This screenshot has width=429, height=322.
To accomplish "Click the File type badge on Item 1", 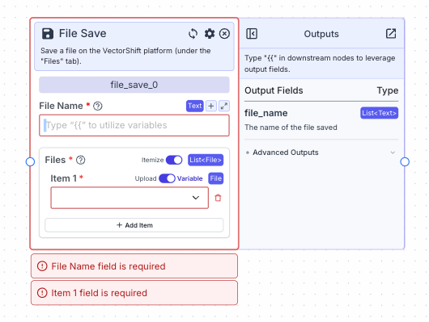I will coord(216,178).
